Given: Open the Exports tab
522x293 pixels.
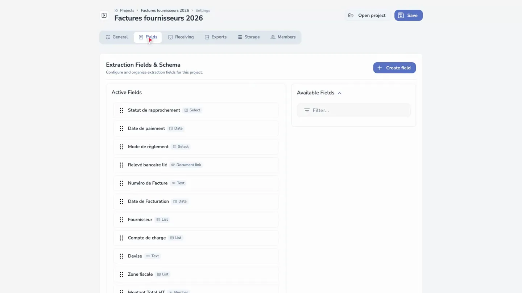Looking at the screenshot, I should [216, 37].
